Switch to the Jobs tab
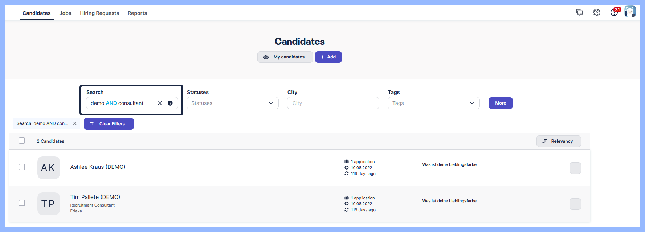The height and width of the screenshot is (232, 645). click(x=65, y=13)
